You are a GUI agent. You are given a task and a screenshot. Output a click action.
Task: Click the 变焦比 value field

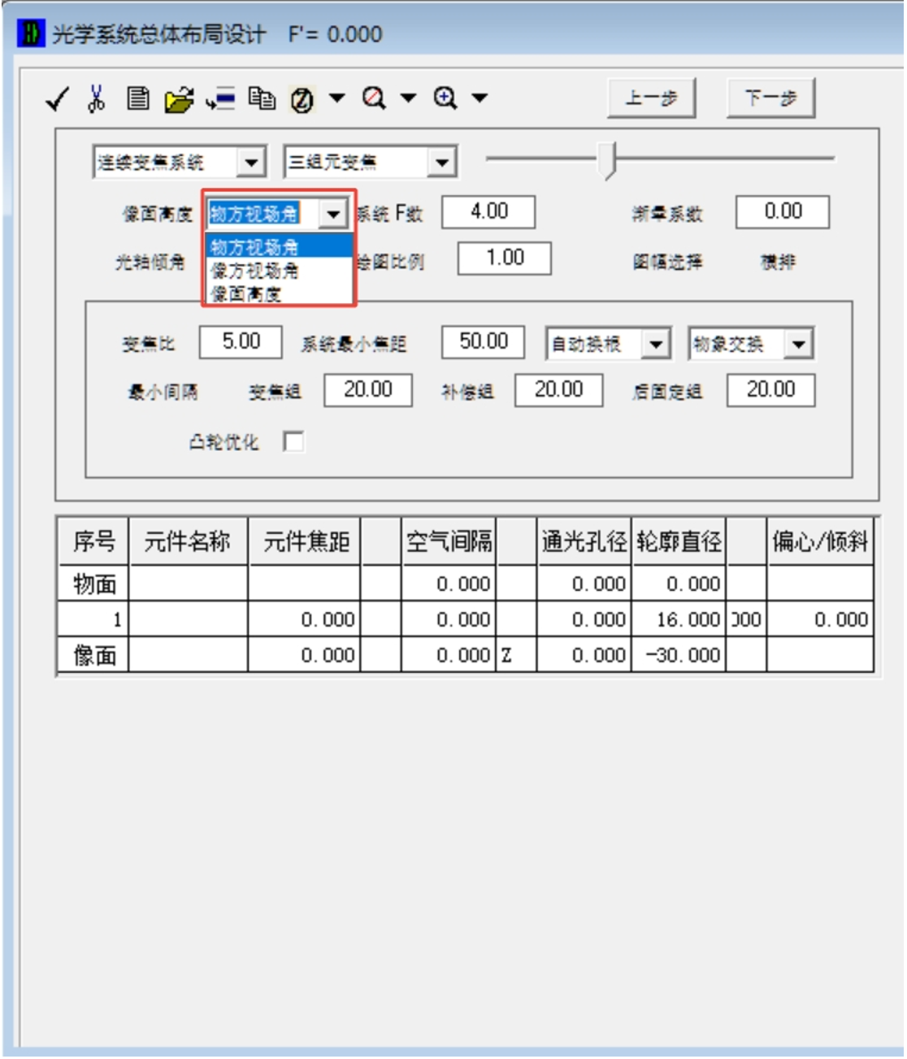[241, 341]
